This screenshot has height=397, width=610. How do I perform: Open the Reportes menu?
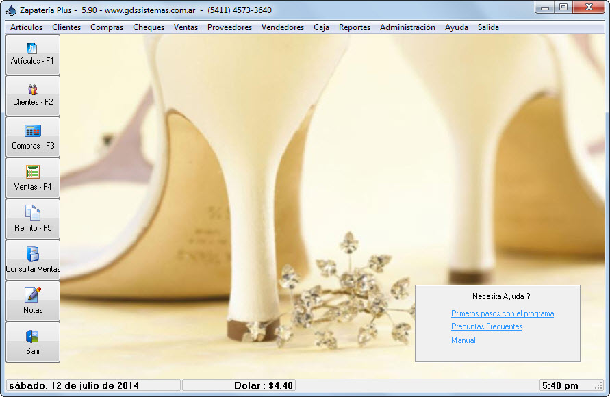(x=355, y=27)
